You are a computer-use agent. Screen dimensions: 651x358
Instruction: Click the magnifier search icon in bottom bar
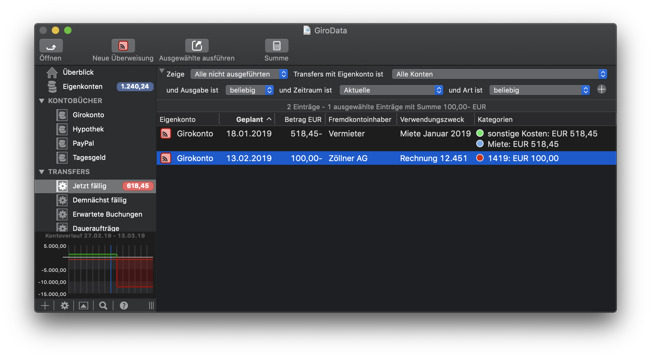103,306
